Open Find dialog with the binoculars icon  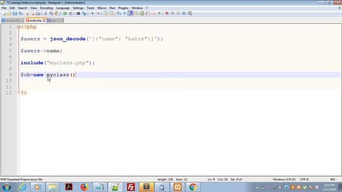78,13
